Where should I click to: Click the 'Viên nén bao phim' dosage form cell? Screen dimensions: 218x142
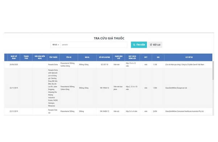[x=118, y=88]
